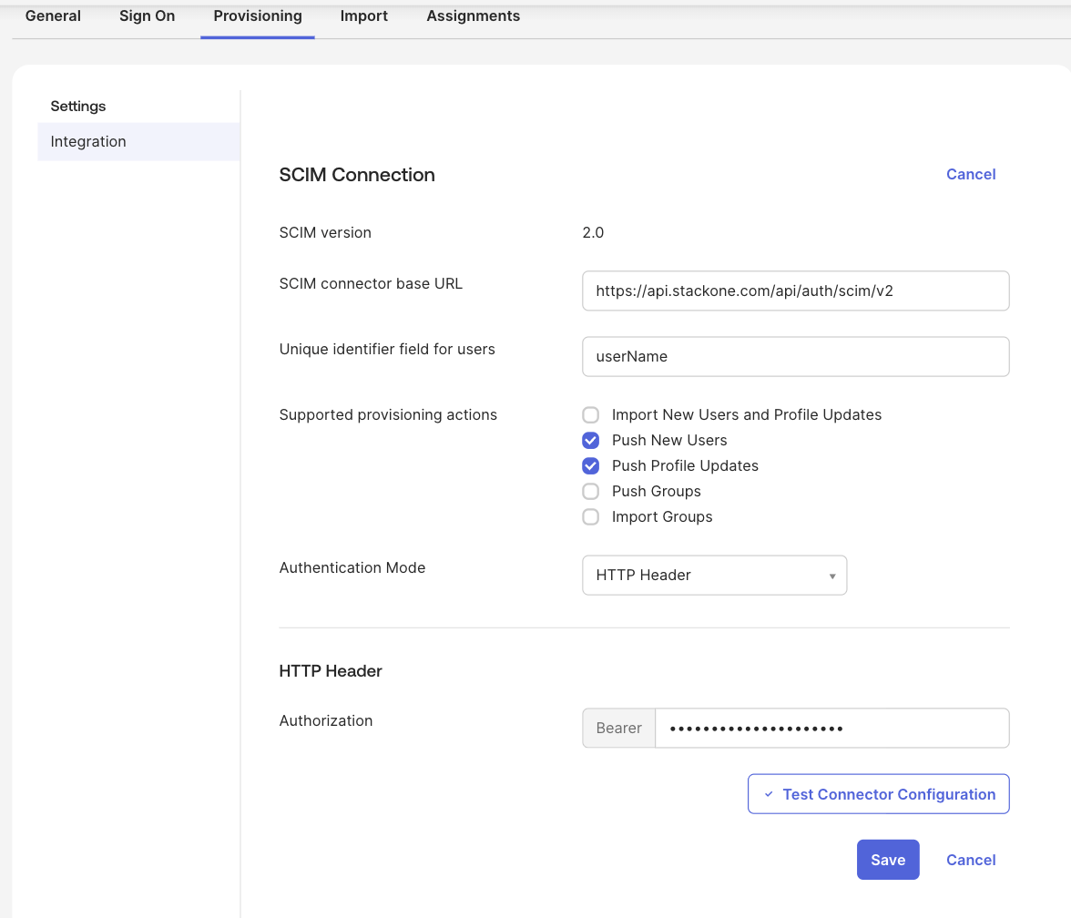
Task: Switch to the Sign On tab
Action: tap(147, 15)
